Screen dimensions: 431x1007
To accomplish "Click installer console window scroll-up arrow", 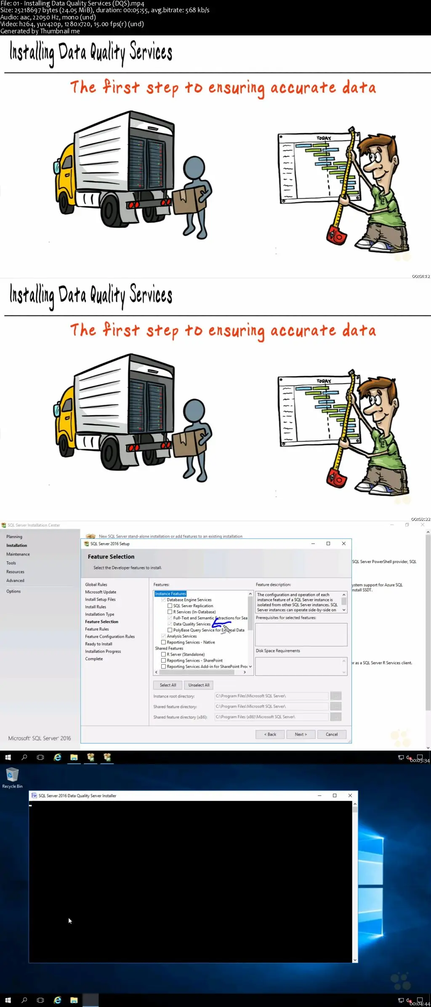I will click(355, 804).
